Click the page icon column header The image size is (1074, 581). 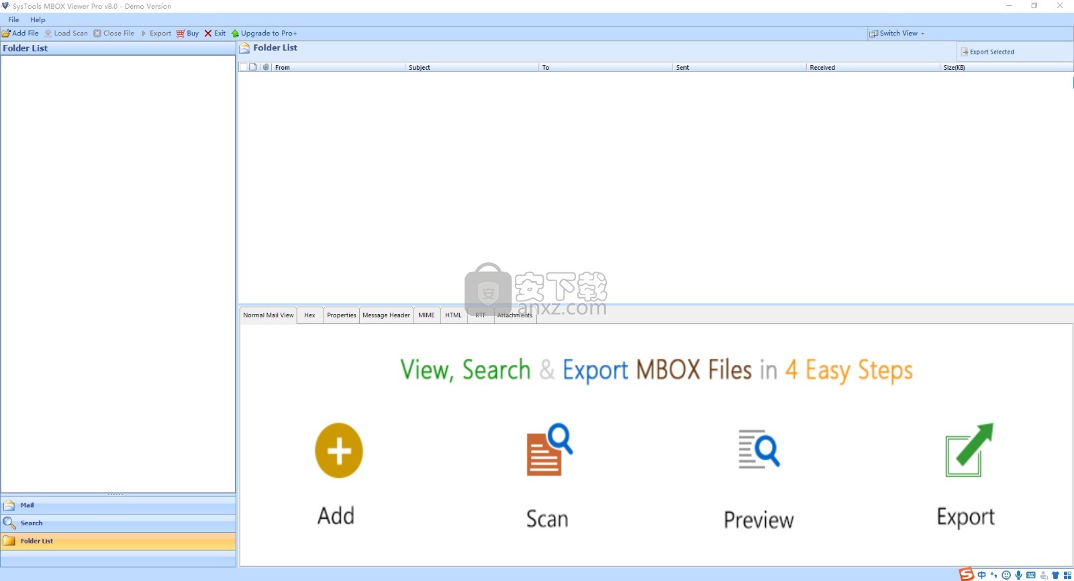pos(253,67)
